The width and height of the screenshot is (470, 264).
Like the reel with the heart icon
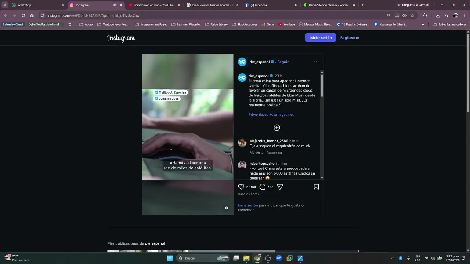point(241,187)
